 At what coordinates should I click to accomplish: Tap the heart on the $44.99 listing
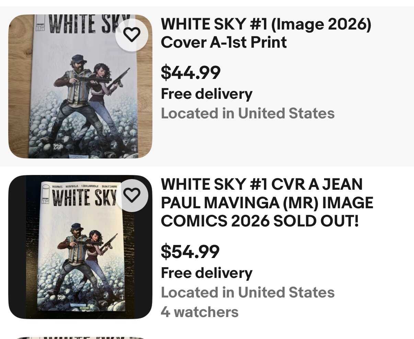[x=132, y=34]
